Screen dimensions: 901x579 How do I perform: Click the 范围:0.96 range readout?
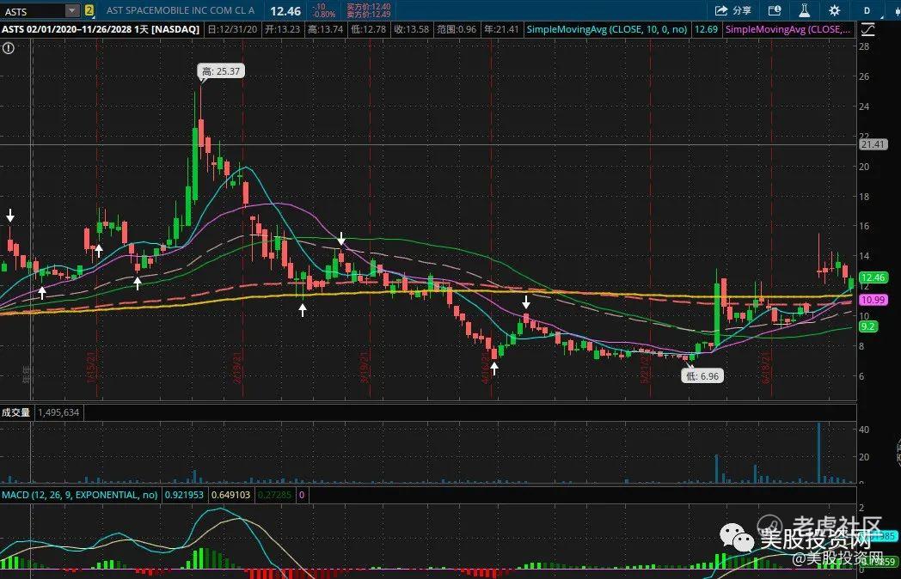click(457, 29)
